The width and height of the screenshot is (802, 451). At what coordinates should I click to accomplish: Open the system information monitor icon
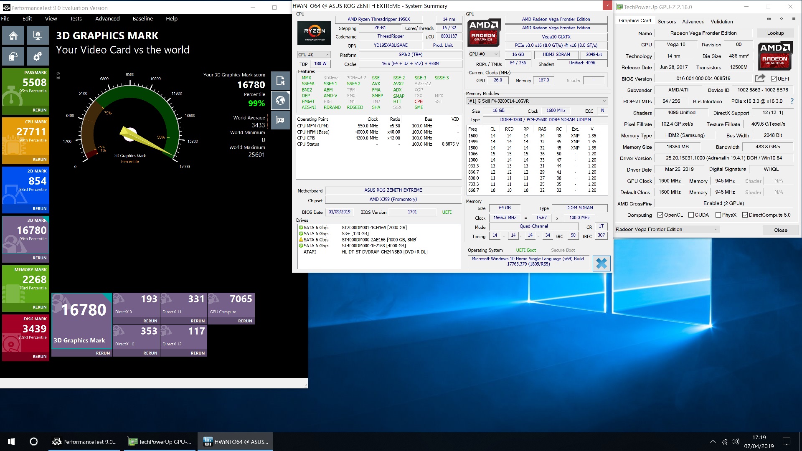click(38, 35)
